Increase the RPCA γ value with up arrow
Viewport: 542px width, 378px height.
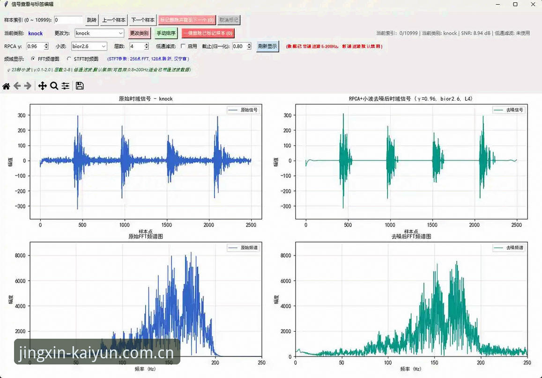click(46, 44)
